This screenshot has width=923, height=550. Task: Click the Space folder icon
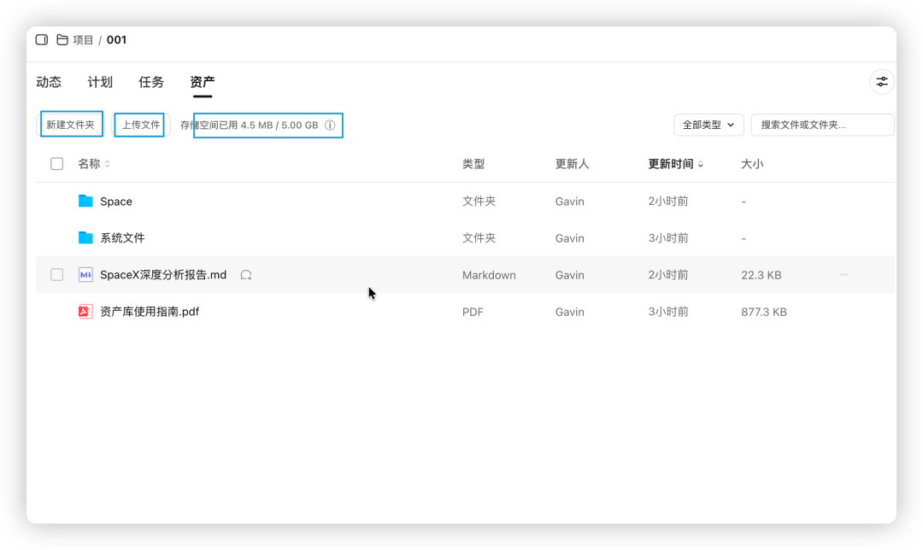pyautogui.click(x=86, y=202)
